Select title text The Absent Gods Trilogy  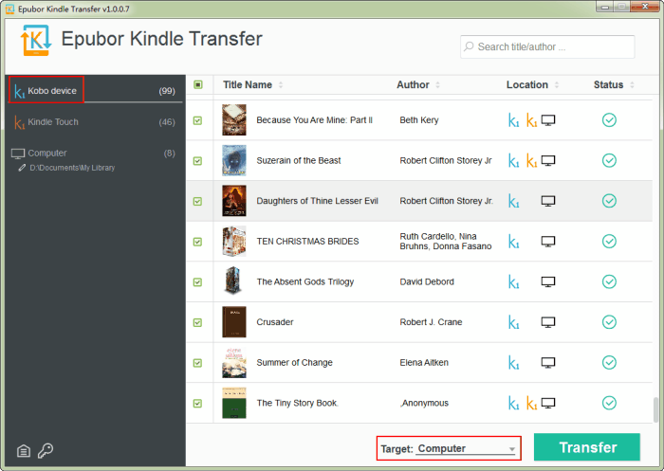point(304,281)
